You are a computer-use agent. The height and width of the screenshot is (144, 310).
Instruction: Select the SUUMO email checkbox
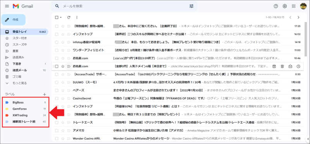pyautogui.click(x=57, y=82)
